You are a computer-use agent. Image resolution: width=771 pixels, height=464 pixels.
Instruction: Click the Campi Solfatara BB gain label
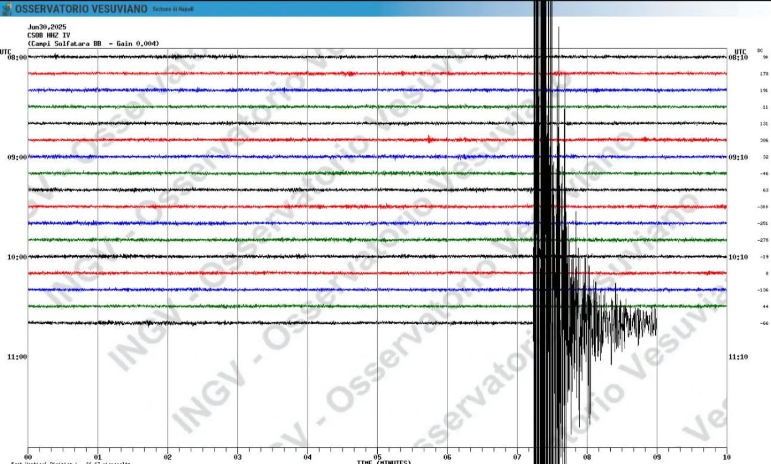point(93,44)
